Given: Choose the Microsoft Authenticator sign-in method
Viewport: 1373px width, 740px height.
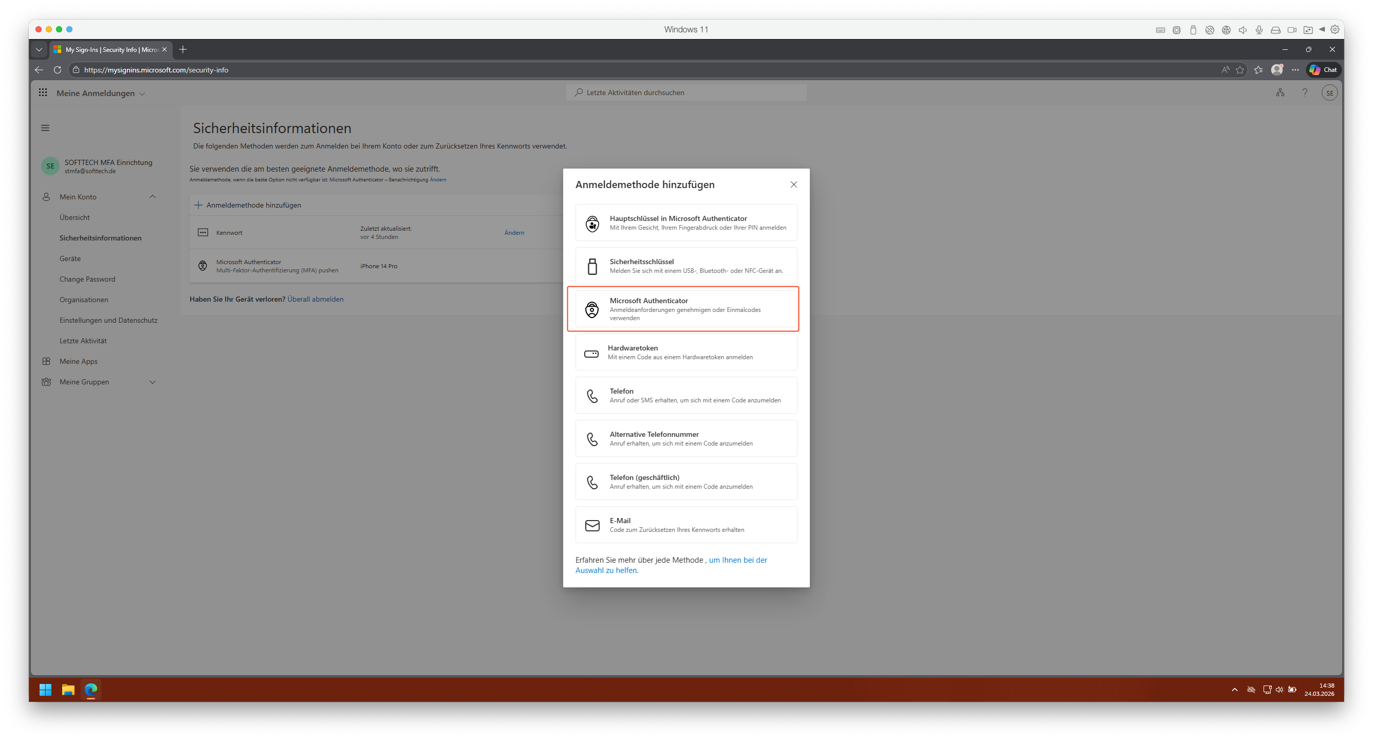Looking at the screenshot, I should click(686, 309).
